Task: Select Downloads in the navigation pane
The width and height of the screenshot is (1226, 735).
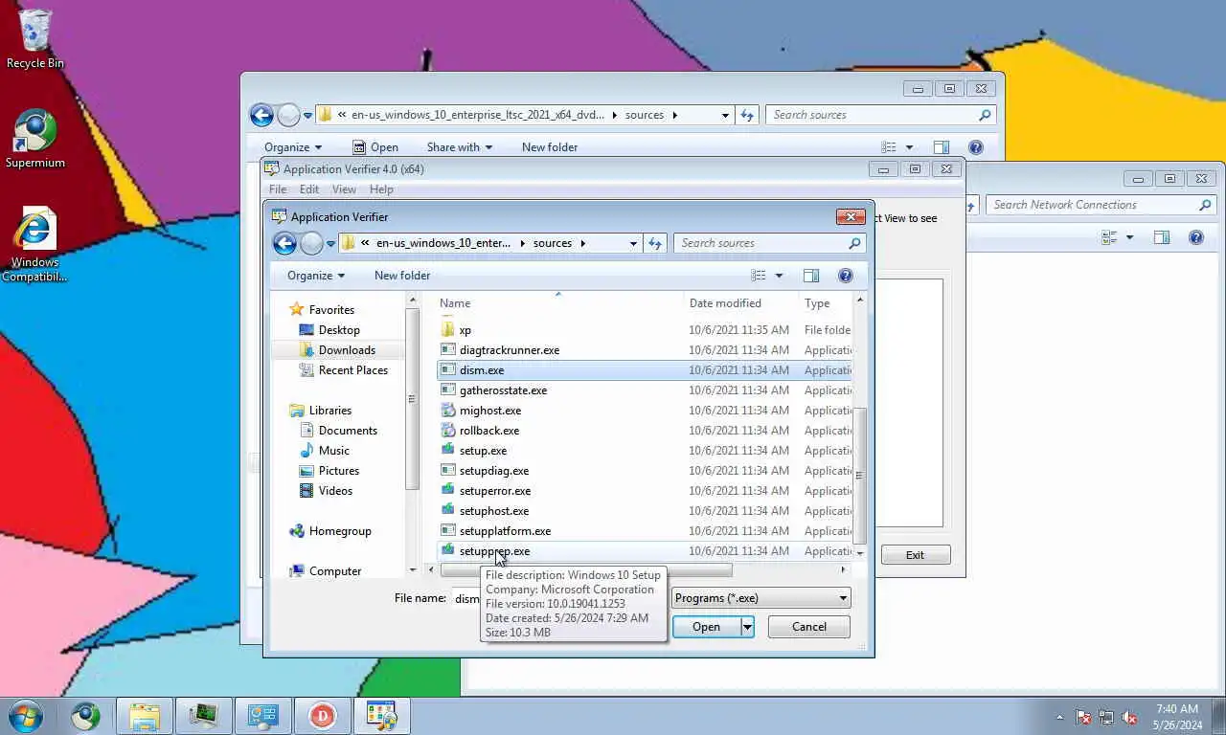Action: (347, 350)
